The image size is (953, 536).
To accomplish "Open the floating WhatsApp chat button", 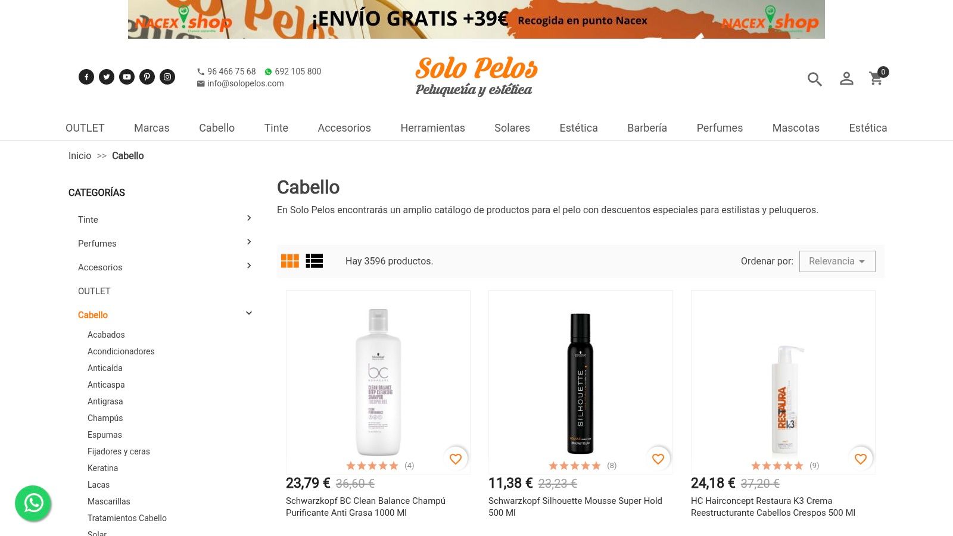I will click(33, 503).
